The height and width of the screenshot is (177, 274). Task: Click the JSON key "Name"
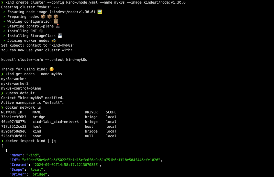click(x=16, y=155)
